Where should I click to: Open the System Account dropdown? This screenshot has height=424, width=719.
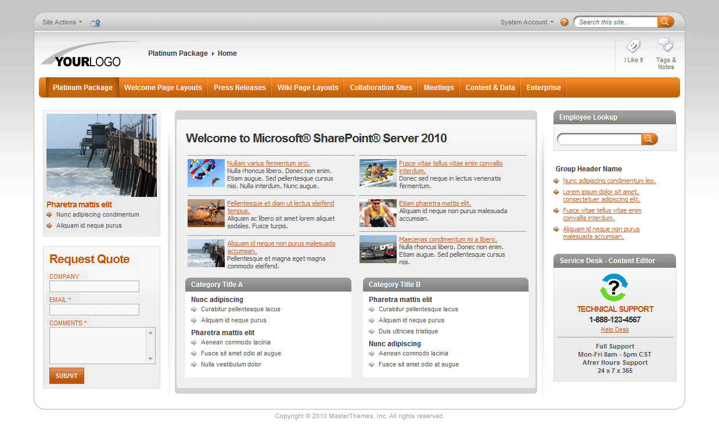[526, 21]
